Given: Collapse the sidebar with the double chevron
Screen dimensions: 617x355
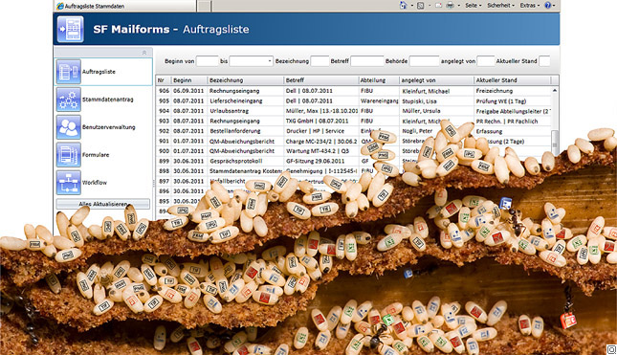Looking at the screenshot, I should pyautogui.click(x=144, y=53).
